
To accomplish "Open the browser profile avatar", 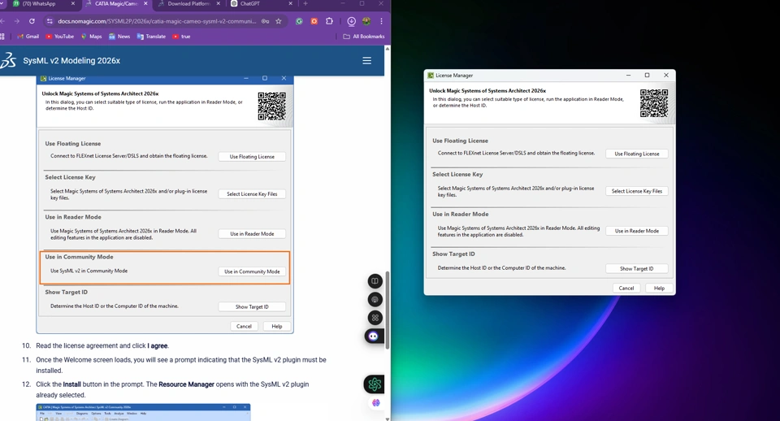I will 366,21.
